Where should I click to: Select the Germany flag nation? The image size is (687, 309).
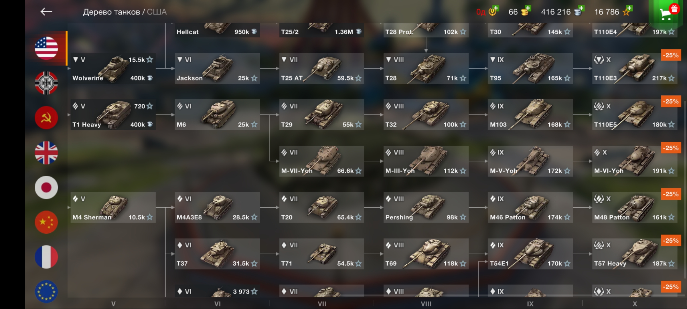[x=46, y=83]
